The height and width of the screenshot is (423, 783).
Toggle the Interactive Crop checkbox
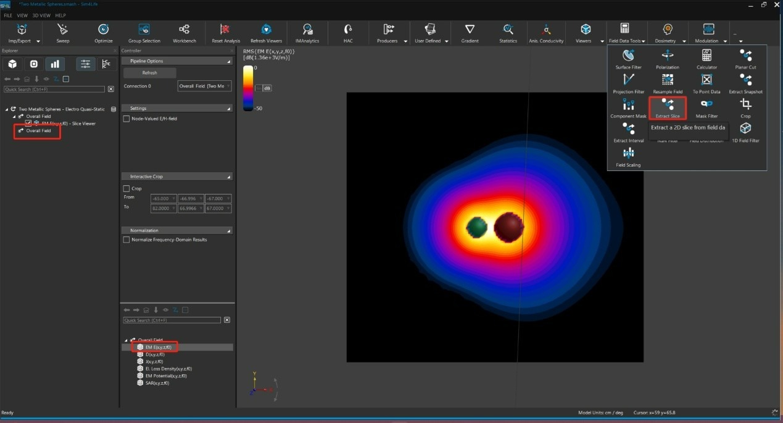tap(127, 188)
